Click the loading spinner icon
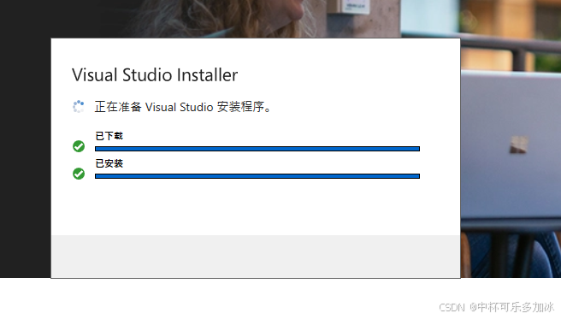Screen dimensions: 561x319 pos(79,106)
